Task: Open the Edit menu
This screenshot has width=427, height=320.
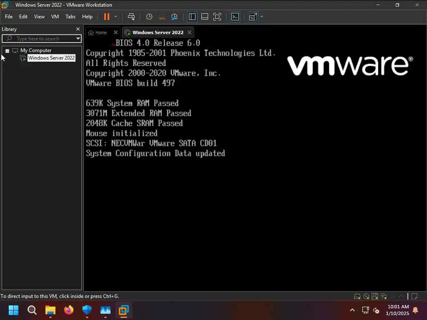Action: (23, 17)
